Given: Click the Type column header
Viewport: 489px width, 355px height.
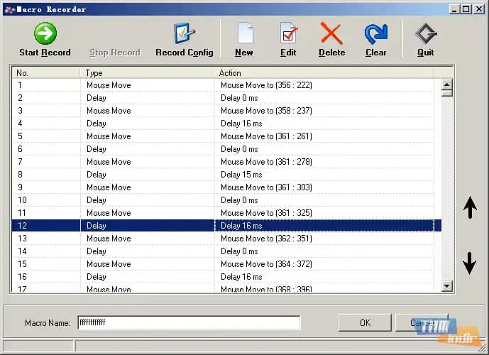Looking at the screenshot, I should (147, 72).
